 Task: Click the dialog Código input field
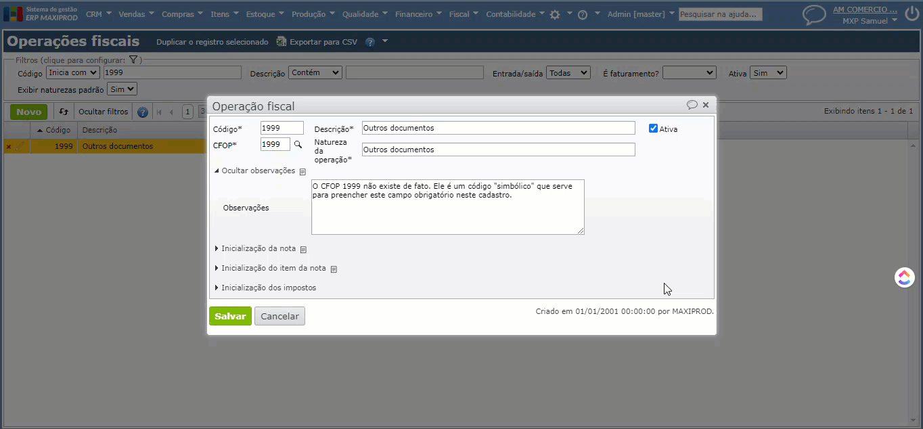[282, 128]
